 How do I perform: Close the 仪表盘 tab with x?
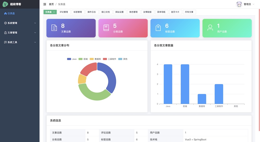pyautogui.click(x=54, y=12)
